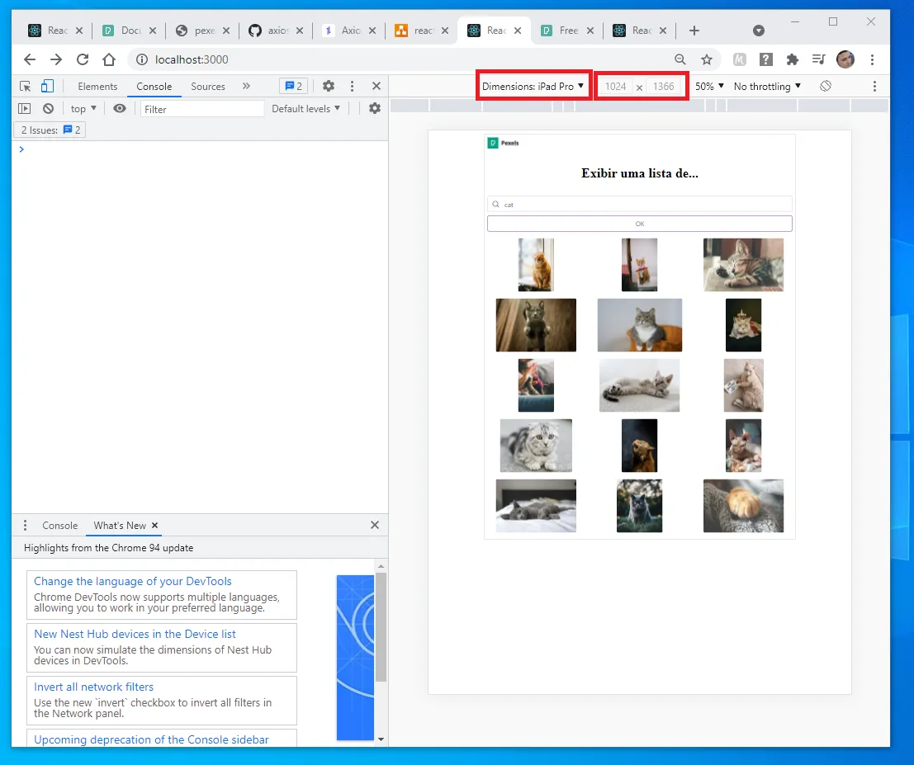
Task: Open console settings gear
Action: tap(375, 108)
